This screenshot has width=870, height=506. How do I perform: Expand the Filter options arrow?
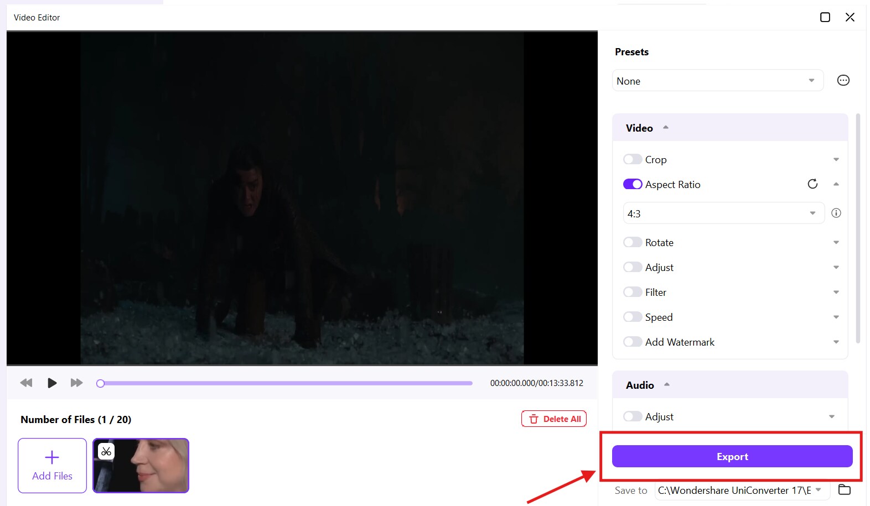[x=836, y=292]
